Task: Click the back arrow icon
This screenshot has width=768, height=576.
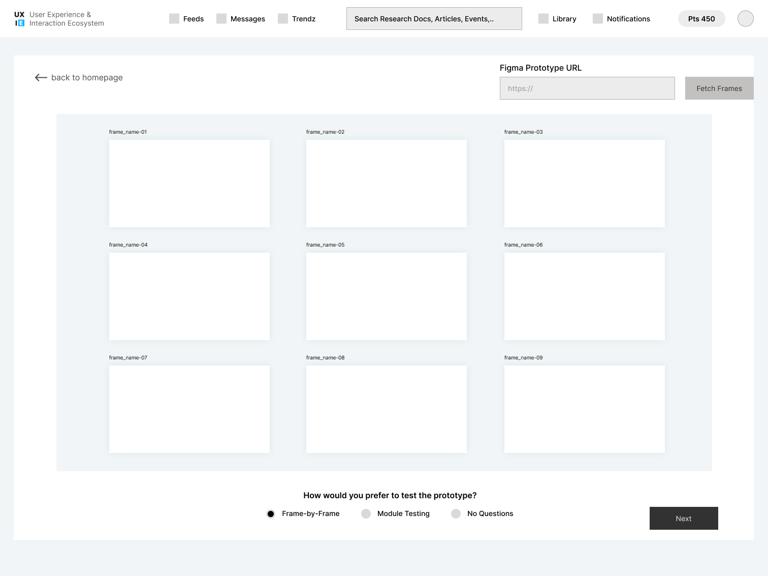Action: pyautogui.click(x=41, y=77)
